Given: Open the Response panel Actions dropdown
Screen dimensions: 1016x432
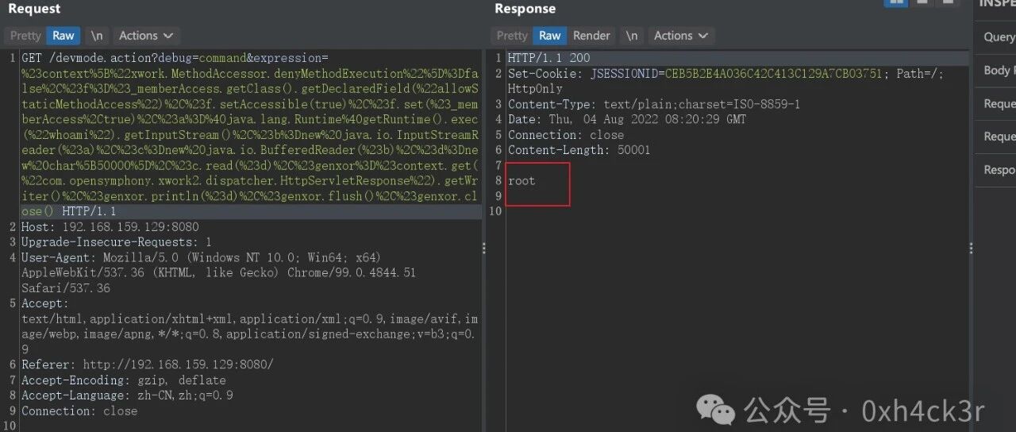Looking at the screenshot, I should click(681, 36).
